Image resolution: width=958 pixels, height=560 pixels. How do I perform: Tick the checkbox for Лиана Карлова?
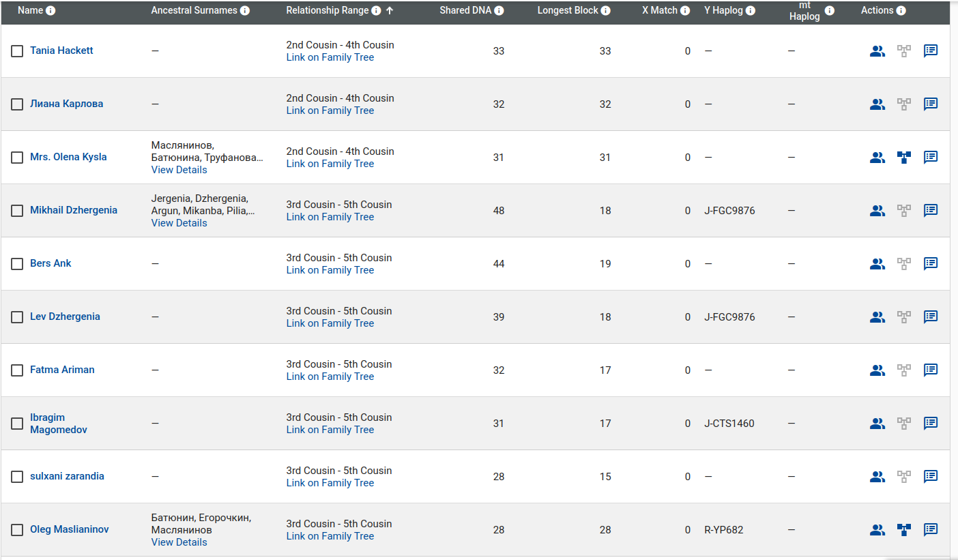pyautogui.click(x=17, y=104)
